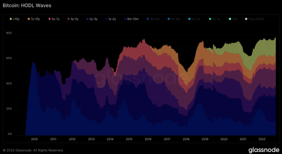This screenshot has width=282, height=154.
Task: Toggle the 1y-2y legend entry
Action: point(111,19)
